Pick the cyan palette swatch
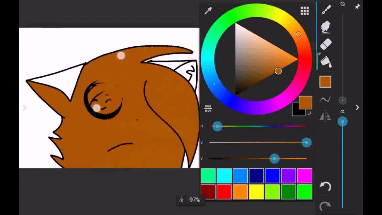 (224, 176)
